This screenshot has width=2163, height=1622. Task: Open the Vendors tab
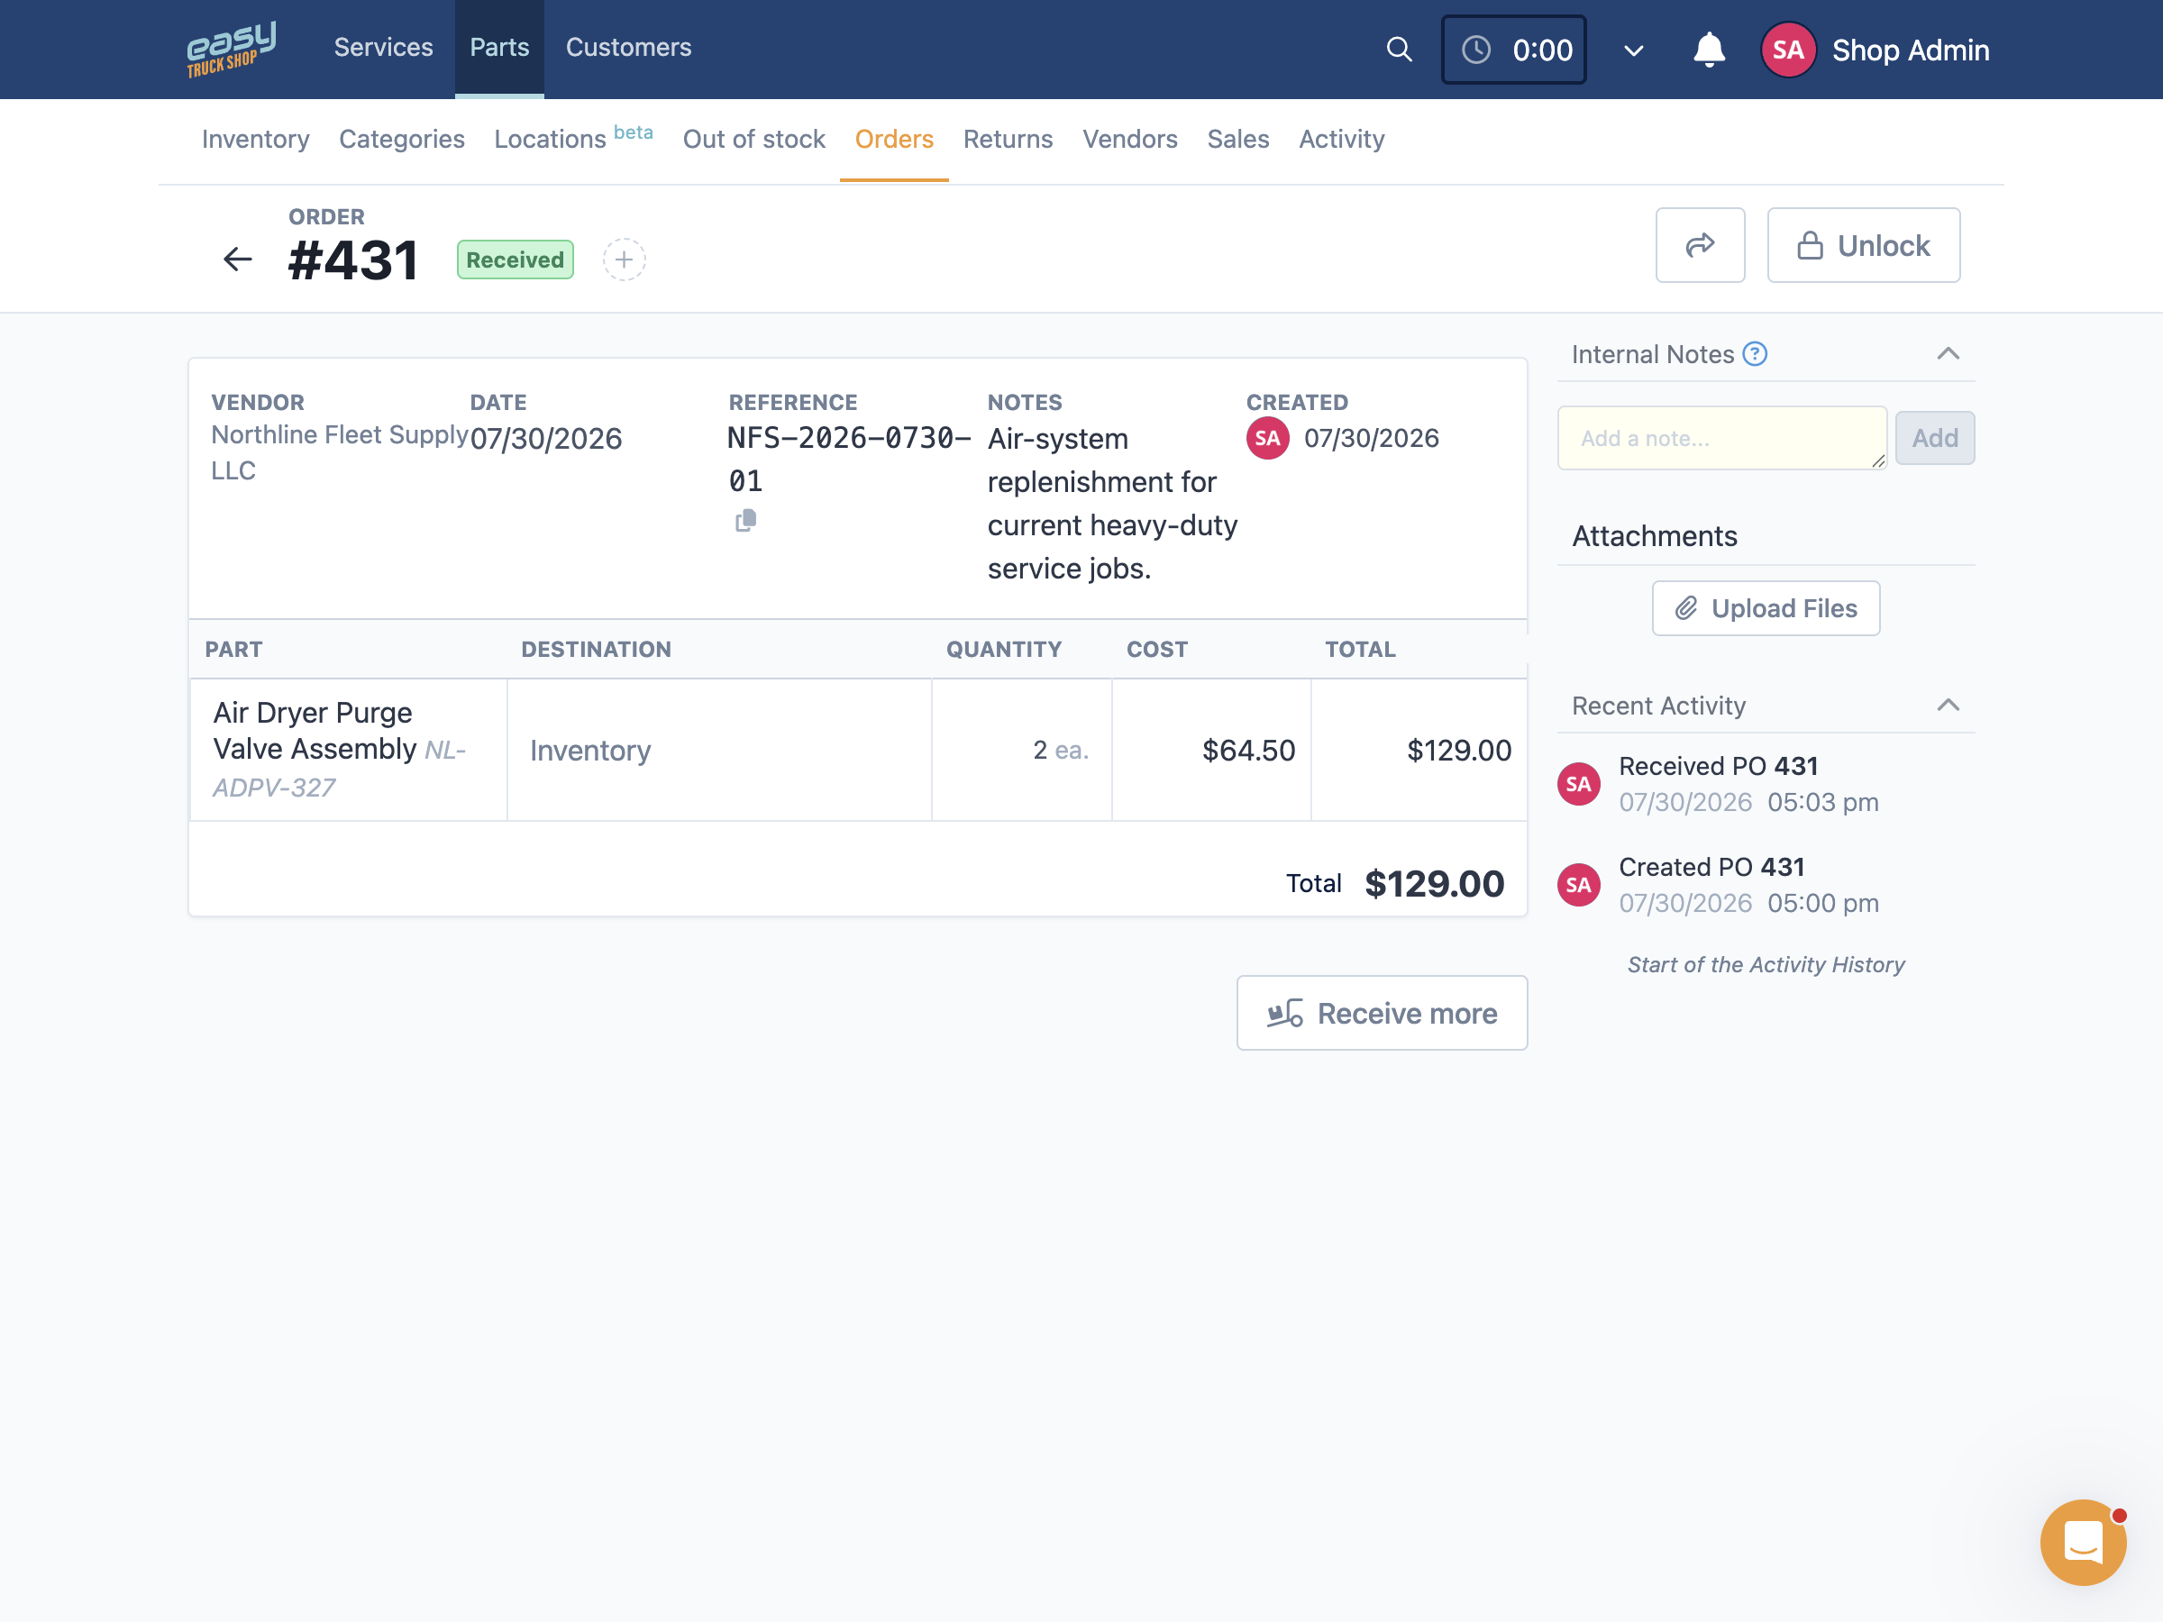[x=1129, y=140]
